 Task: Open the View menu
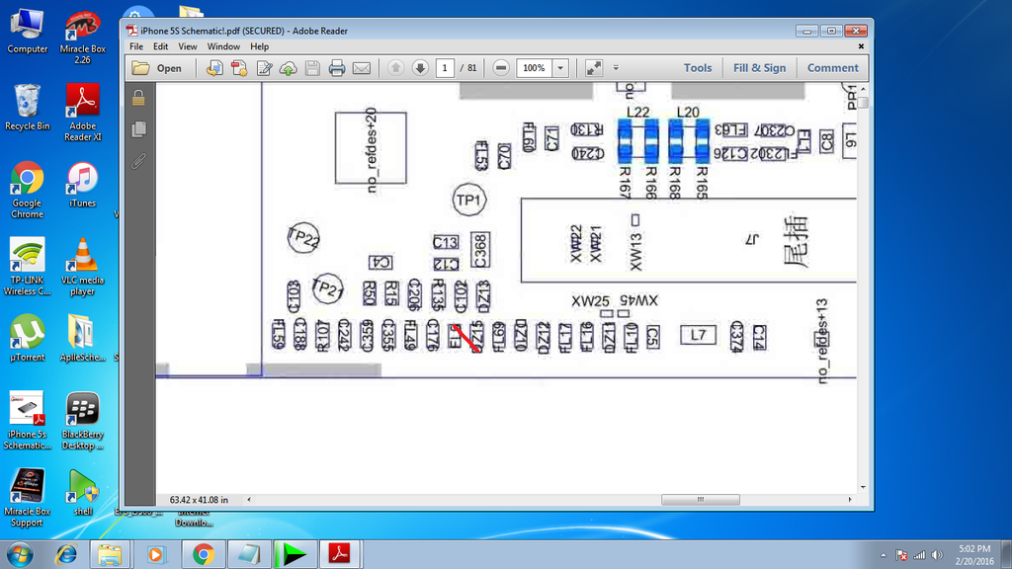point(187,45)
